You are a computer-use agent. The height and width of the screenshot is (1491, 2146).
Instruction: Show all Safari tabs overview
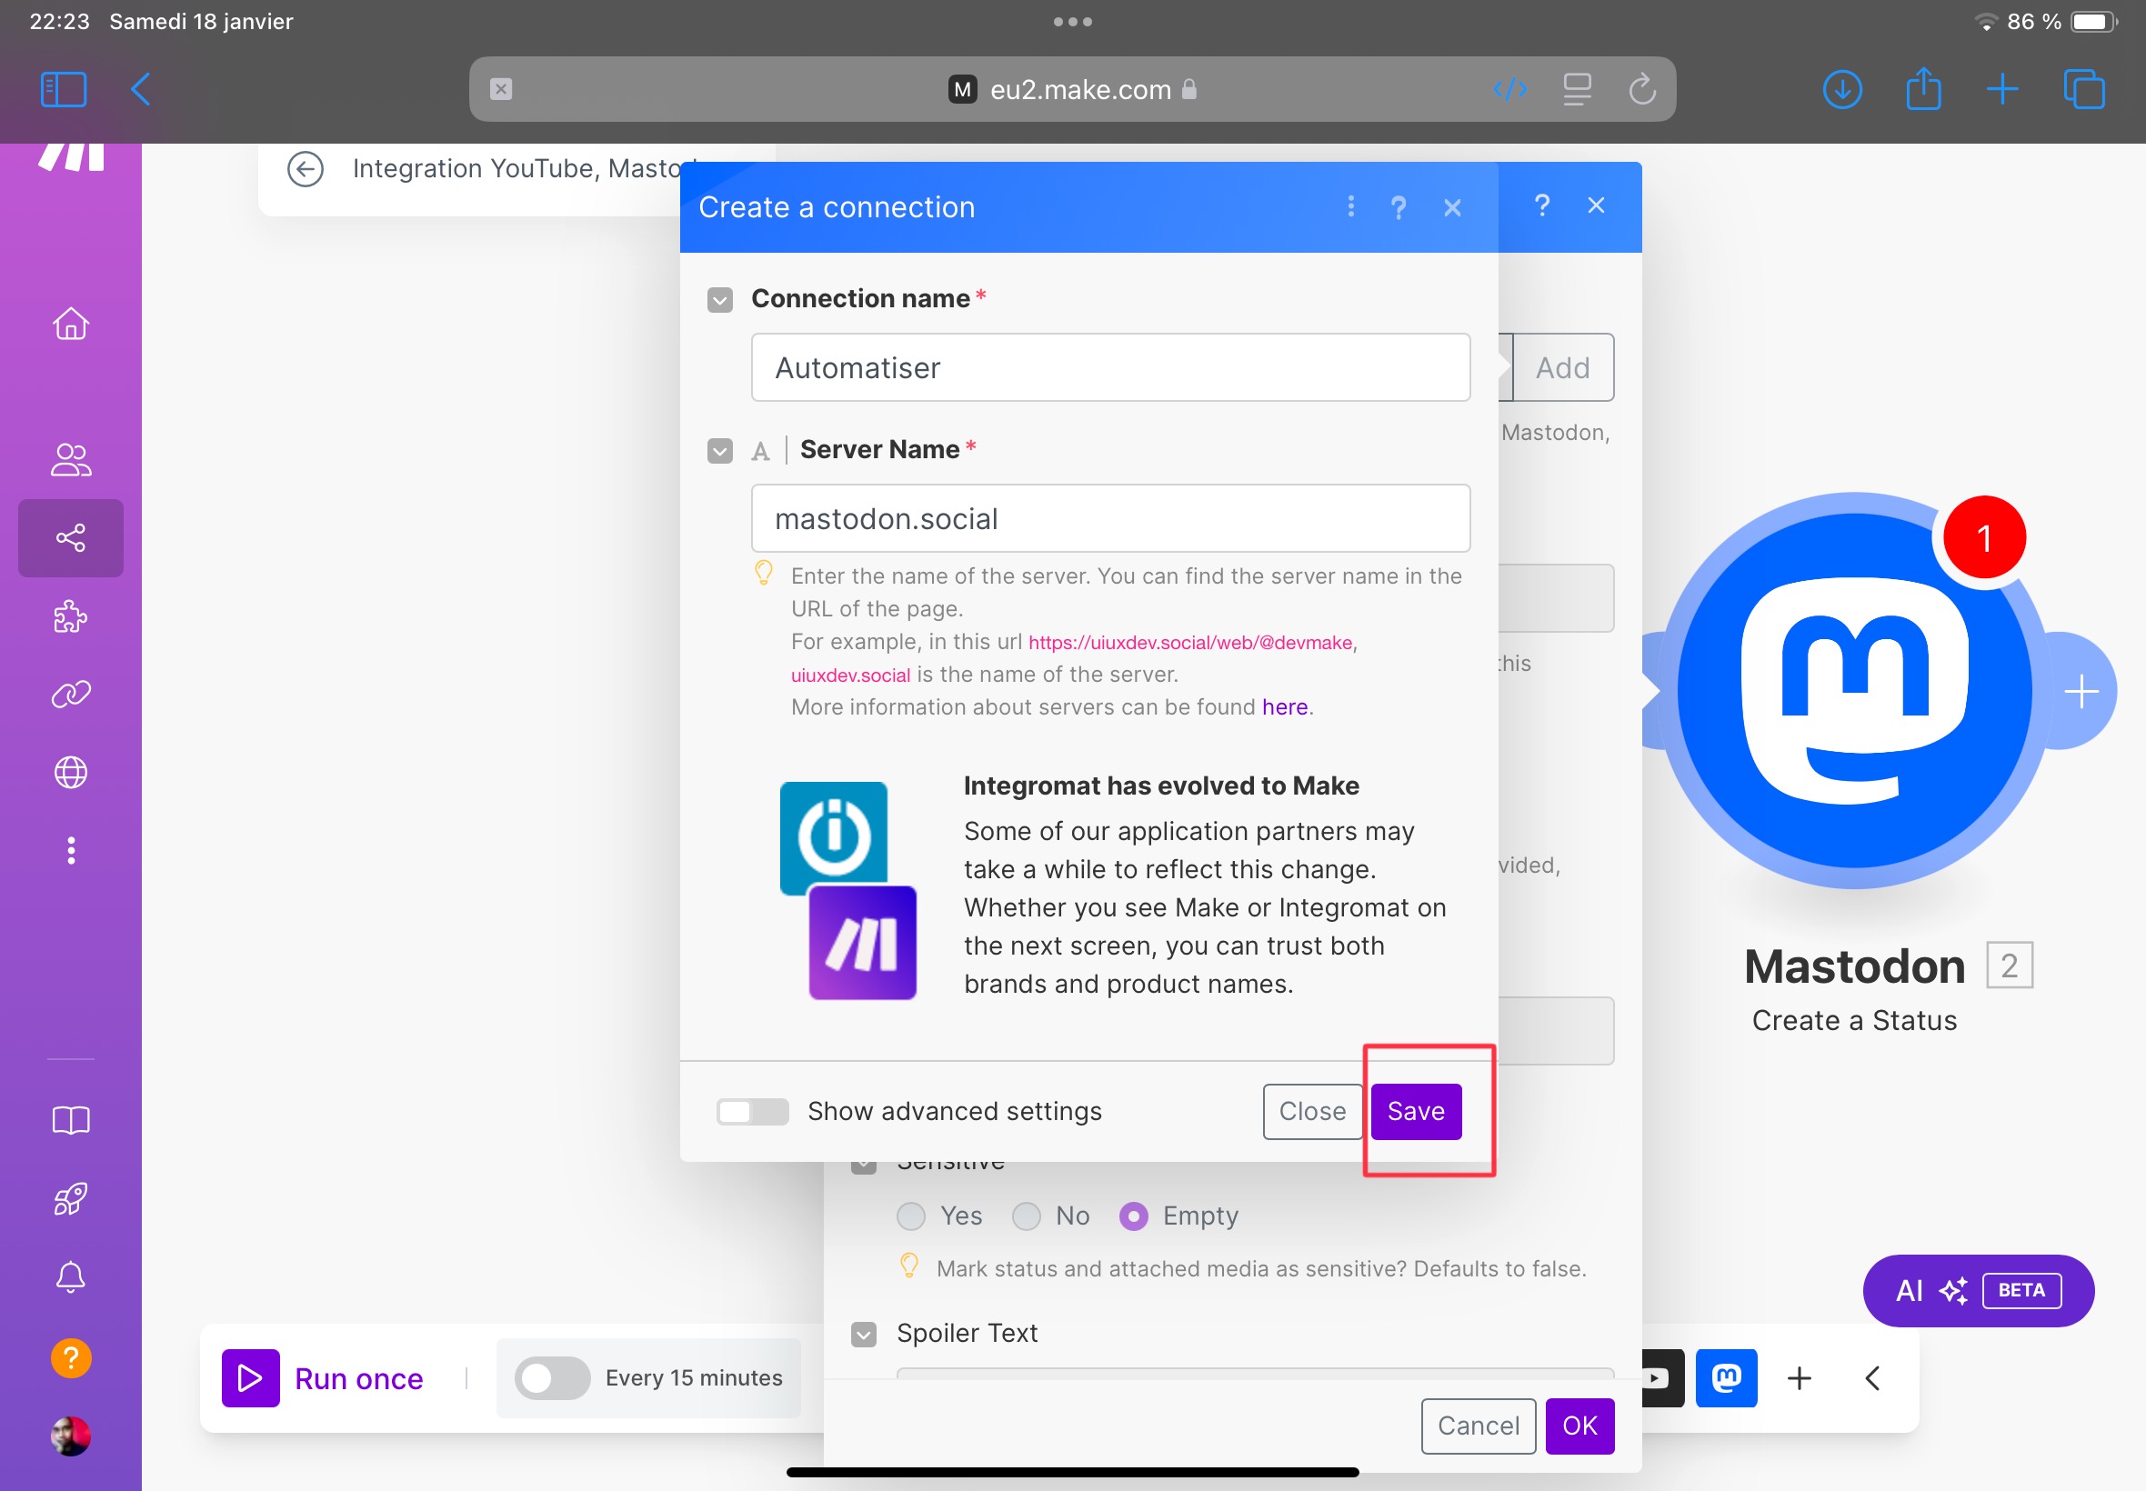(x=2083, y=90)
